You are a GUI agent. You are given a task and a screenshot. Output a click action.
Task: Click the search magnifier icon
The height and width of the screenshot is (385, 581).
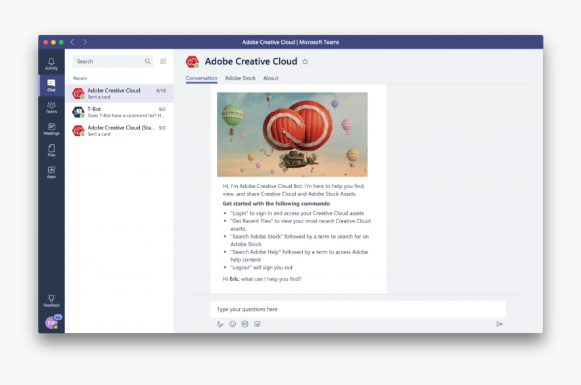[x=147, y=61]
